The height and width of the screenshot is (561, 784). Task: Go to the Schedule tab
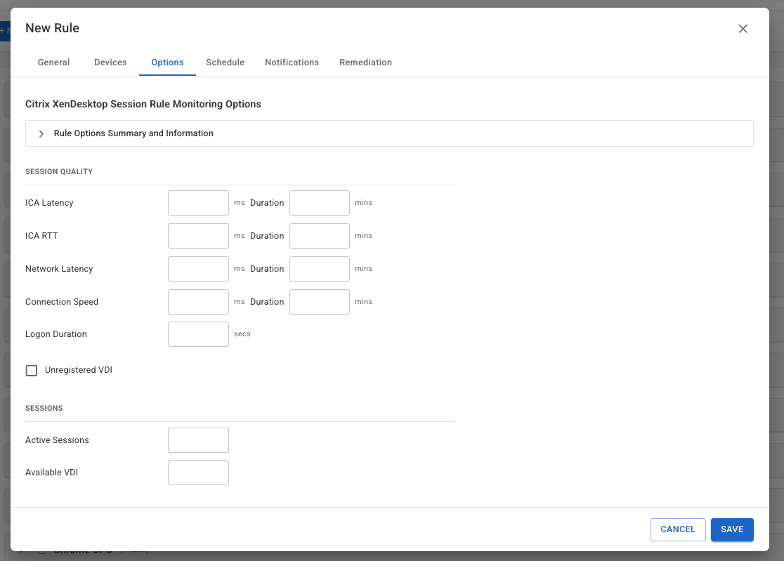pos(225,62)
